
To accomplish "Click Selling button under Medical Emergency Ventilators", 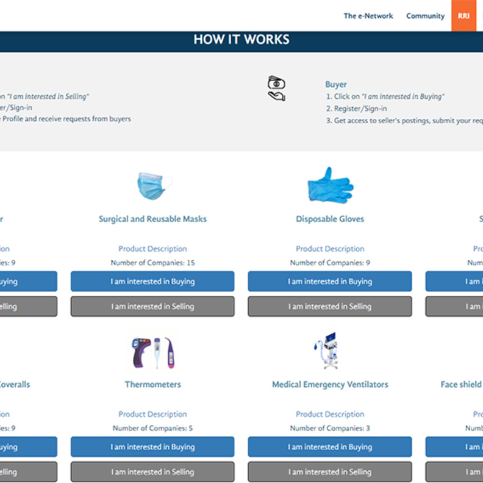I will point(329,472).
